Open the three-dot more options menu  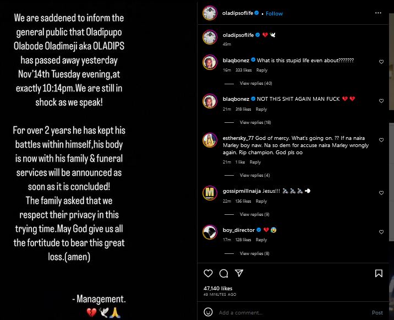[377, 13]
